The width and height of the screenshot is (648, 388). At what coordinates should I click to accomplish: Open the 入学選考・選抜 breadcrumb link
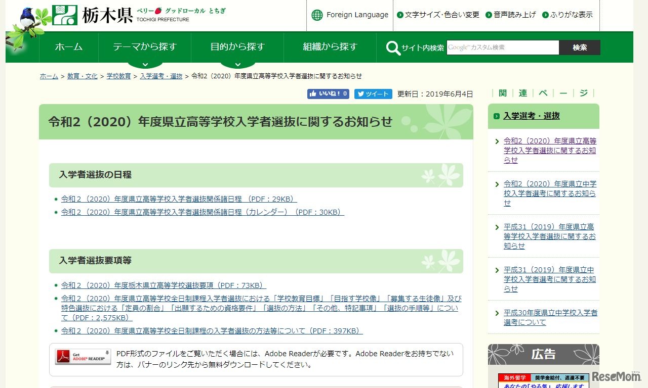161,76
